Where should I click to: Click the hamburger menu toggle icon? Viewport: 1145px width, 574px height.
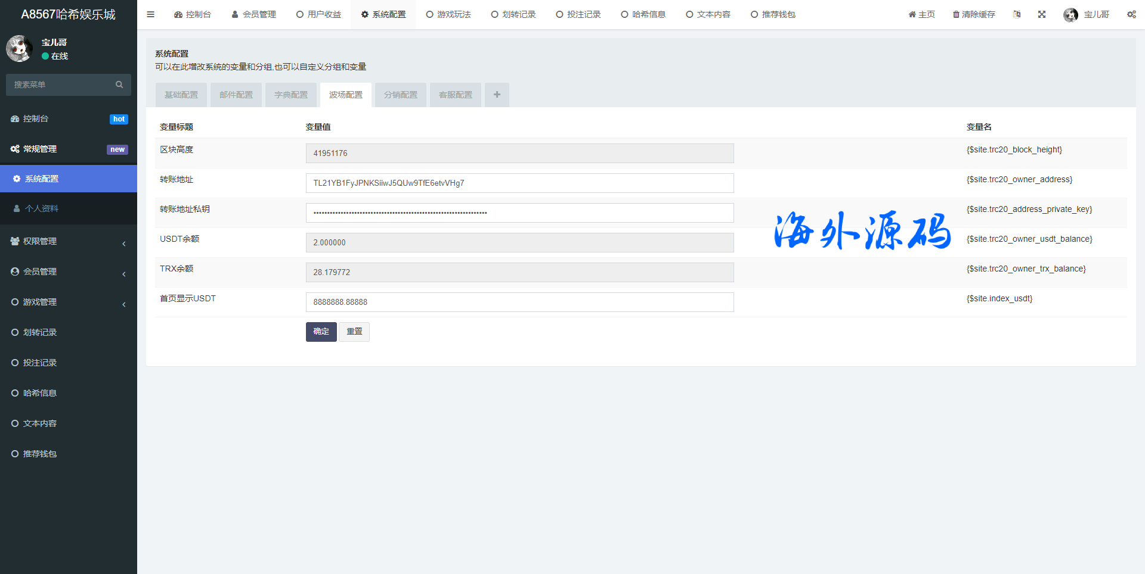150,14
